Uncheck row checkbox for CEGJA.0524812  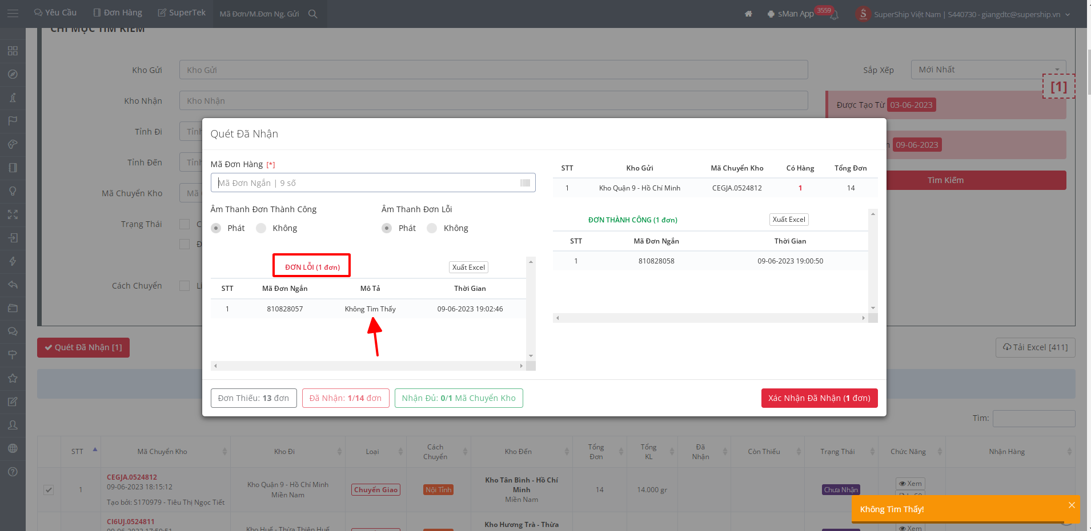click(49, 490)
